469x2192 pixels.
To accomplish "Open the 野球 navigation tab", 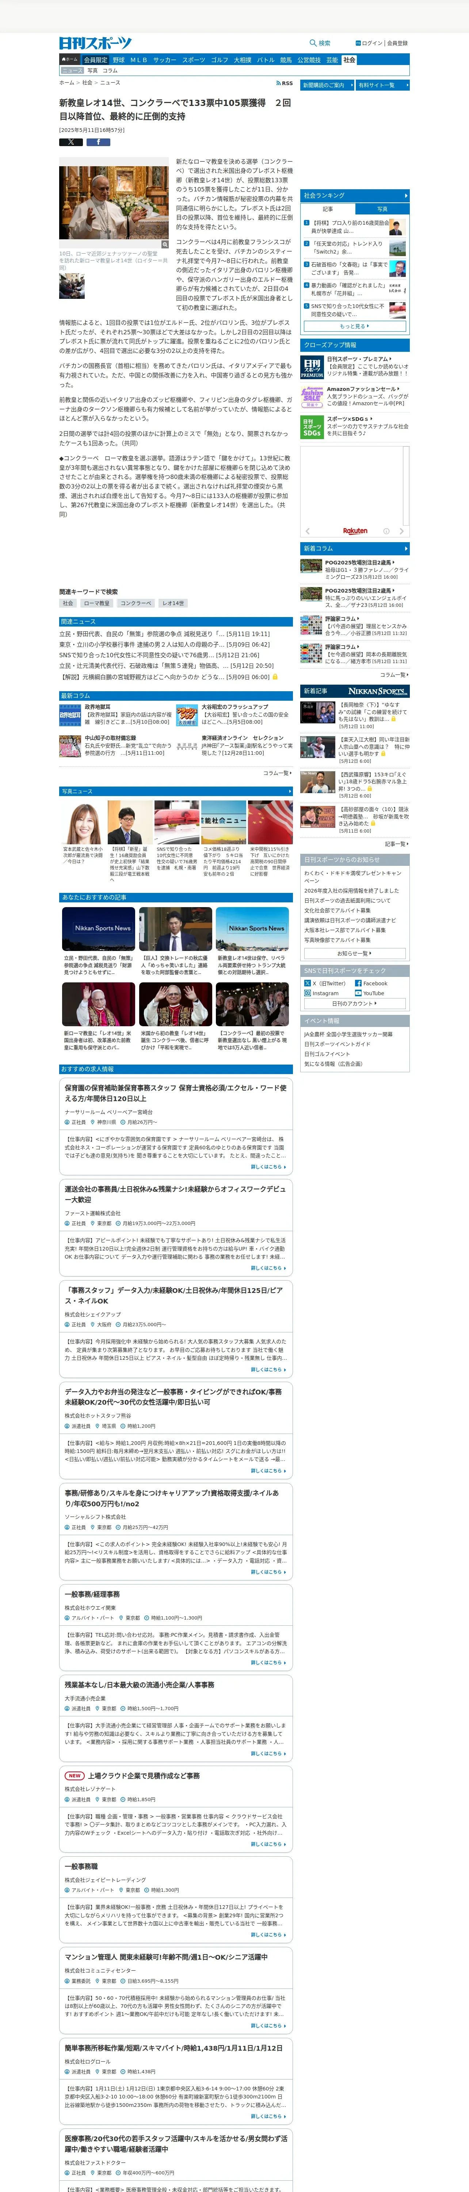I will [x=118, y=60].
